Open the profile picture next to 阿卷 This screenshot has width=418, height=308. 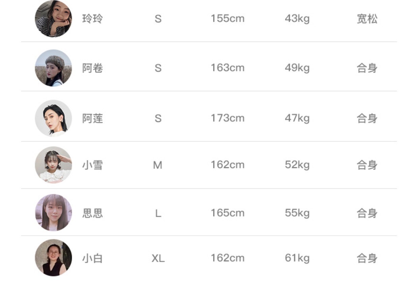pos(53,68)
